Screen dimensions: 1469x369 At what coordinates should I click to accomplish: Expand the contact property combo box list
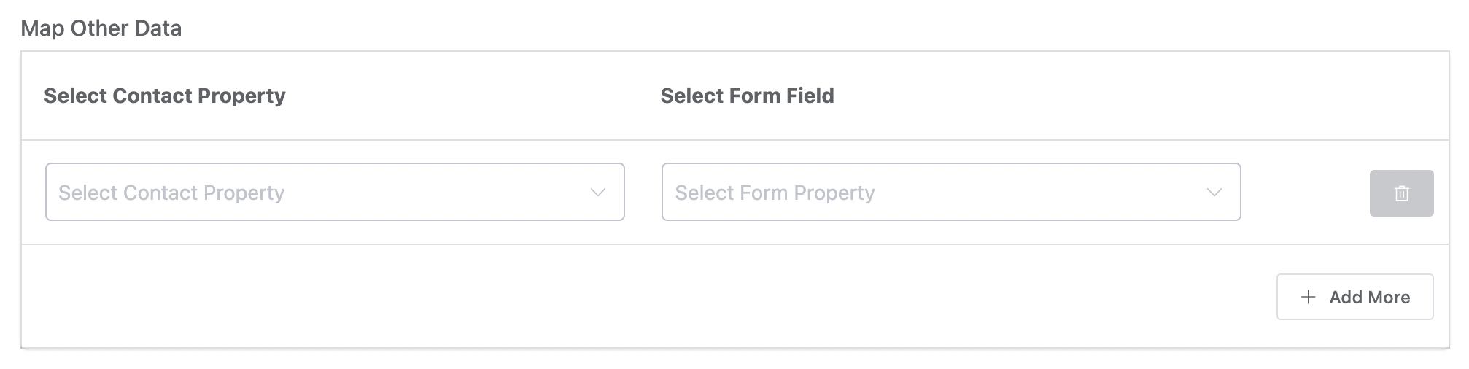tap(335, 192)
